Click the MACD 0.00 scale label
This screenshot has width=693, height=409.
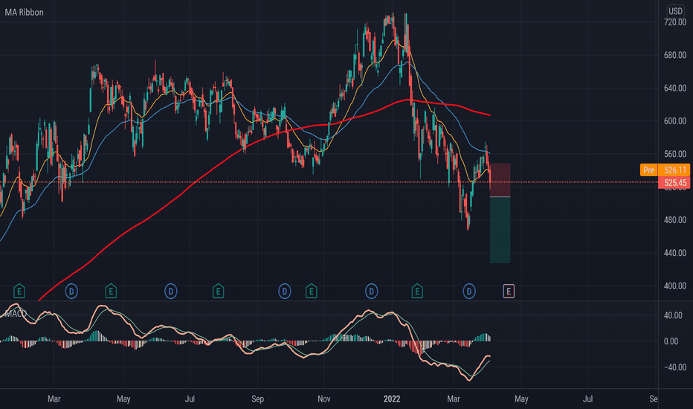[x=671, y=341]
